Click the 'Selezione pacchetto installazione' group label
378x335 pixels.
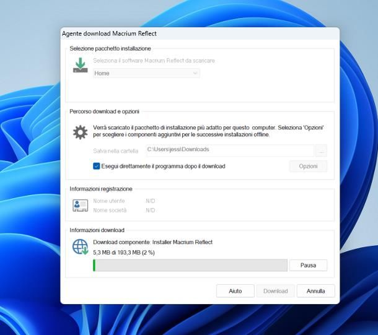coord(110,48)
